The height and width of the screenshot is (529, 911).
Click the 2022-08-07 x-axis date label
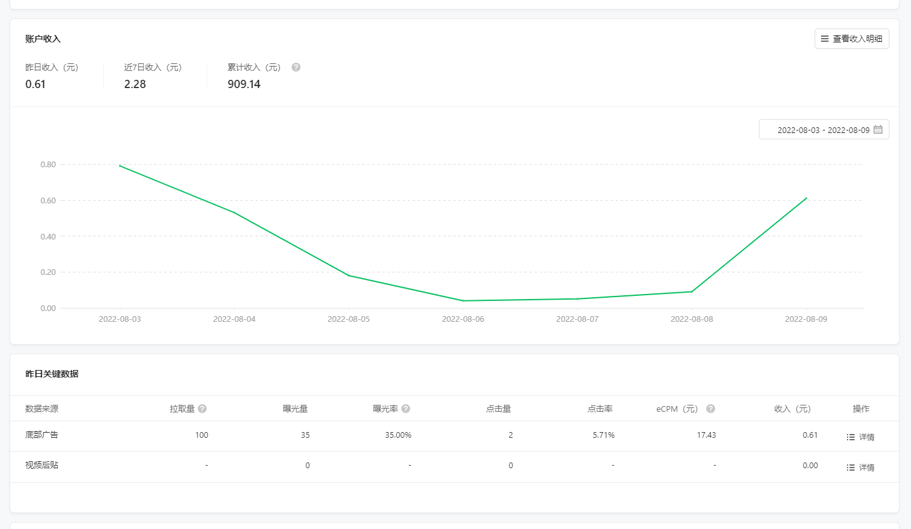(x=577, y=319)
